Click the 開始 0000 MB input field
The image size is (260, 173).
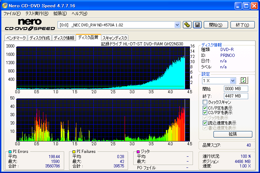click(236, 88)
